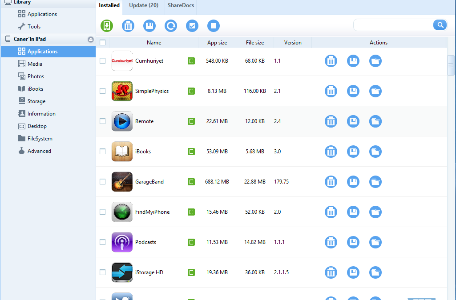Uninstall Cumhuriyet with its trash icon
Image resolution: width=456 pixels, height=300 pixels.
tap(331, 61)
